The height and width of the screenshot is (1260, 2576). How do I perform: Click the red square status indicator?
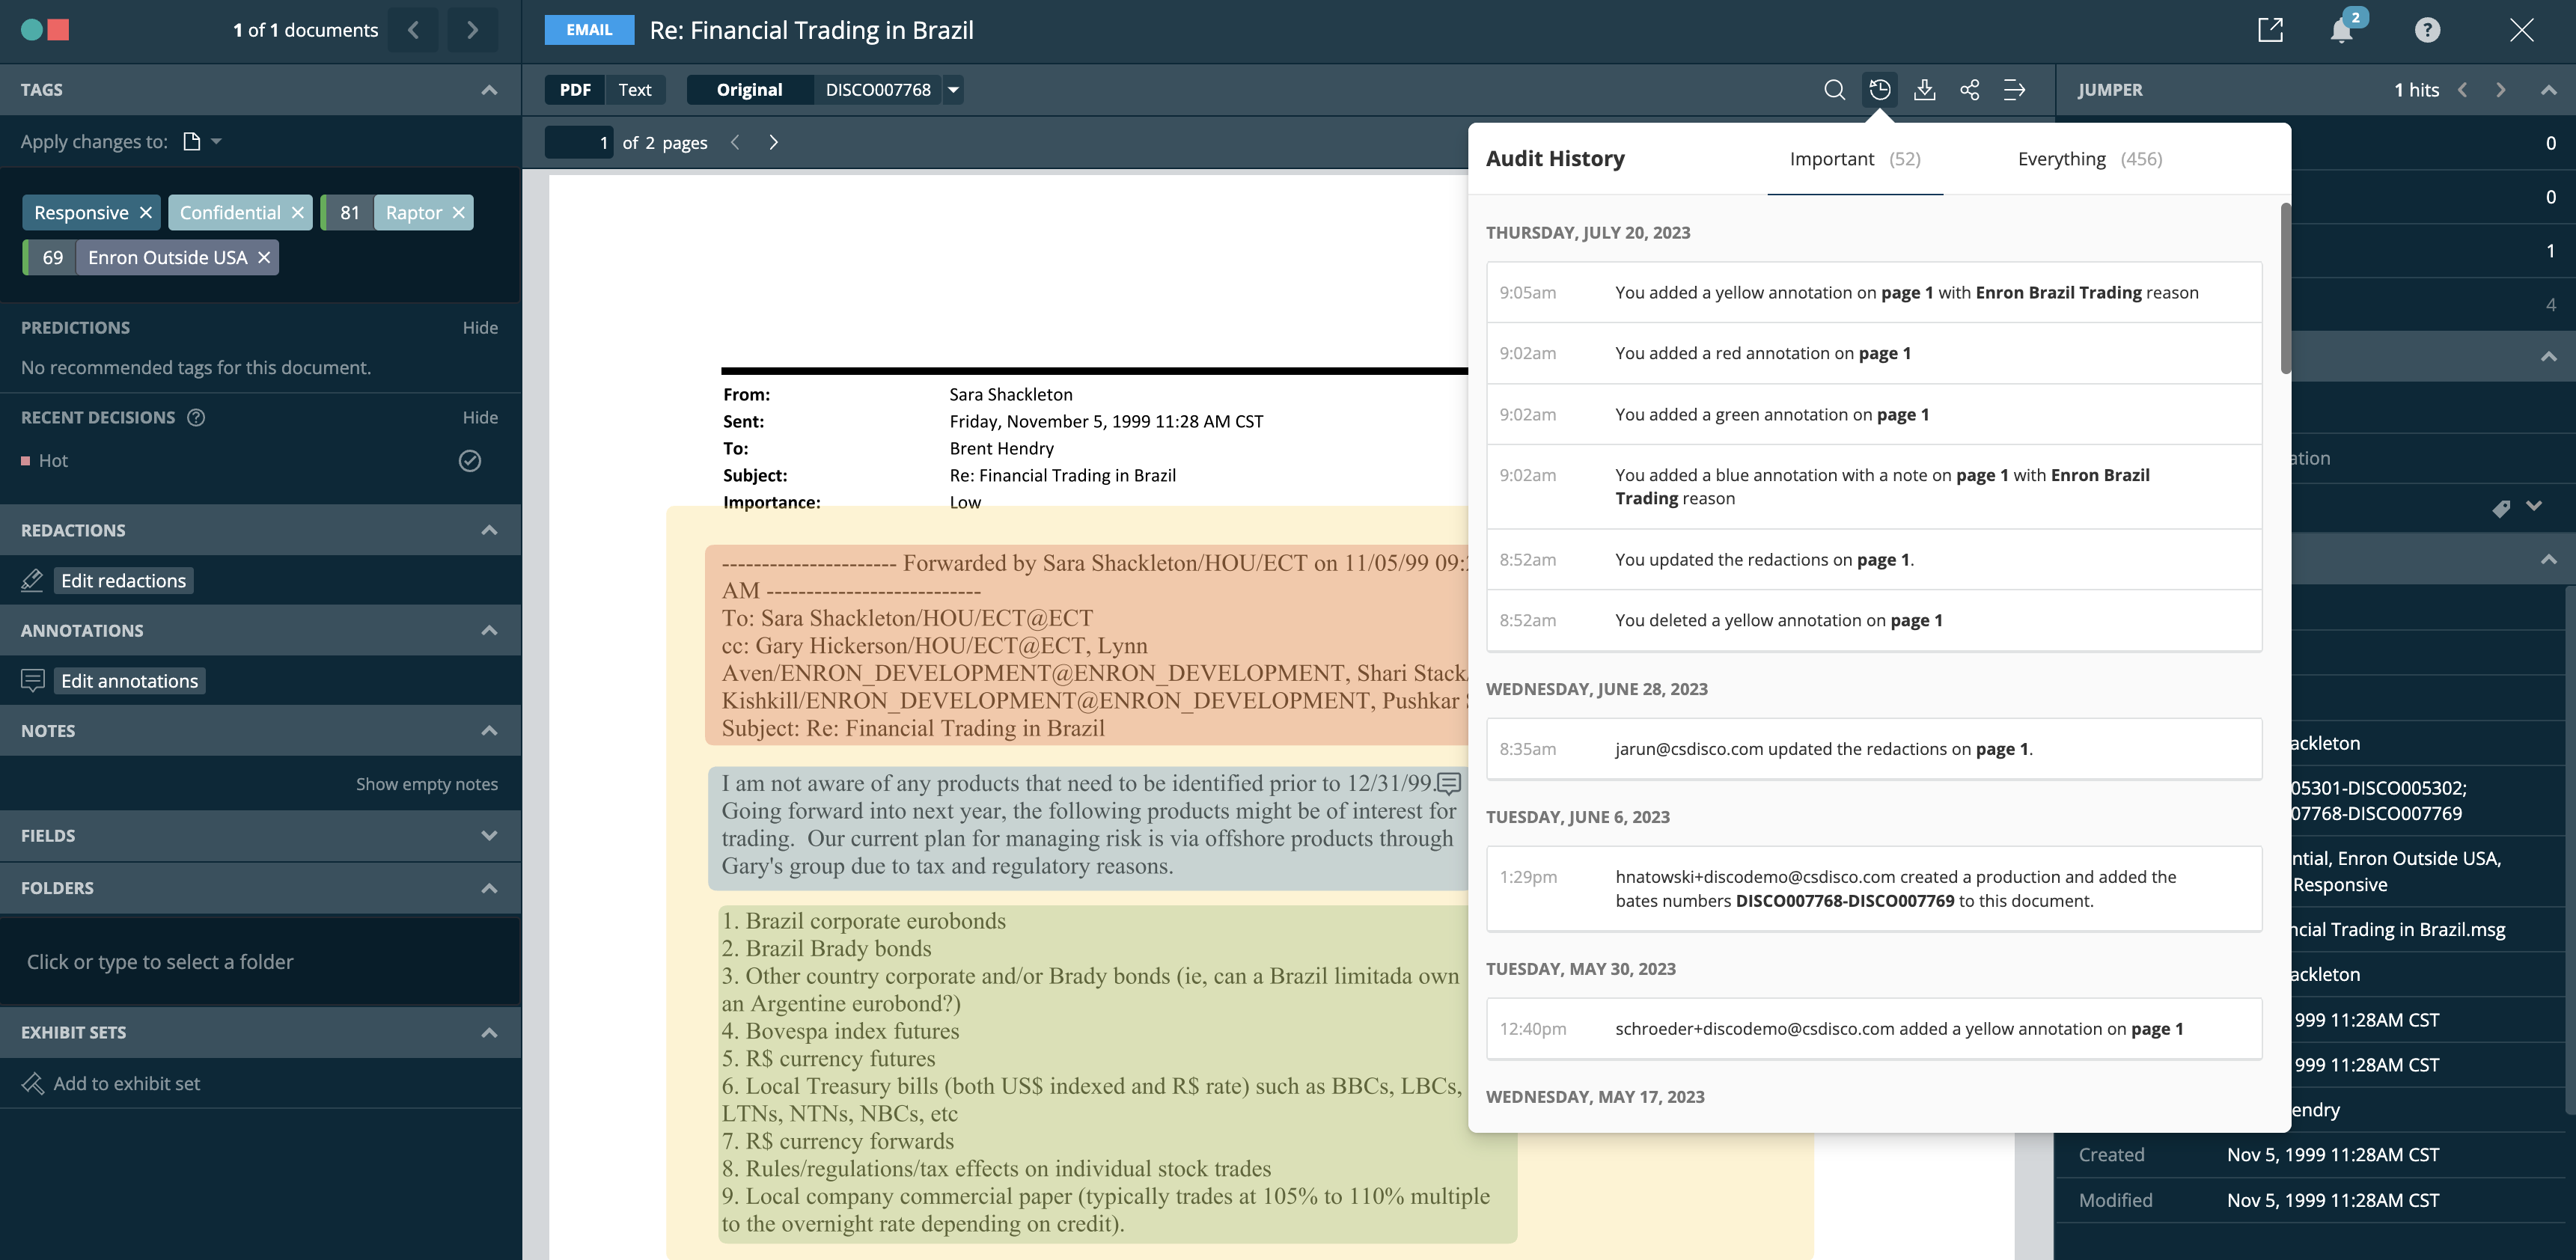59,30
